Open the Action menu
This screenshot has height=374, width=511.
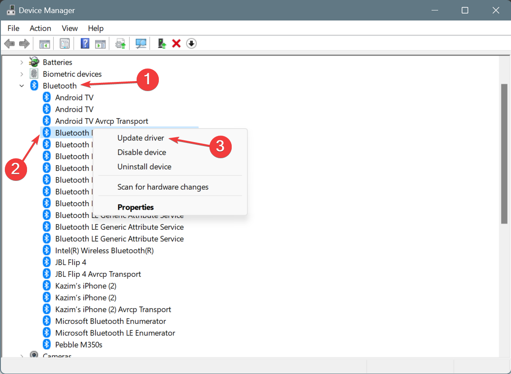point(41,28)
